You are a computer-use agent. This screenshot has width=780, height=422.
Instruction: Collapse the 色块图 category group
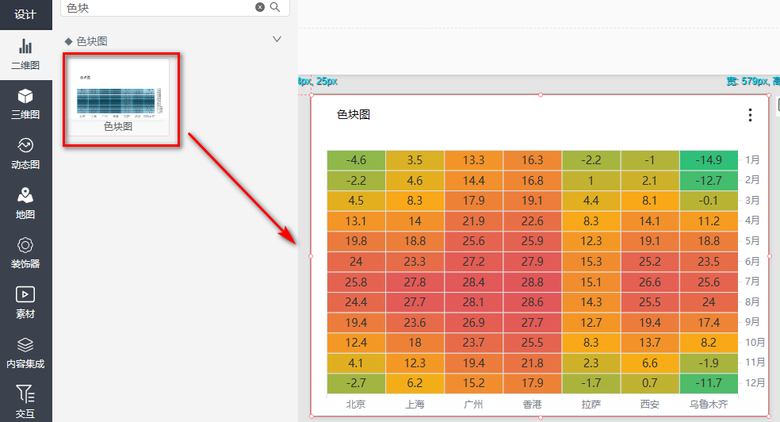pyautogui.click(x=277, y=39)
